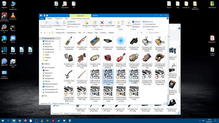Select Weapons folder in navigation pane

48,57
